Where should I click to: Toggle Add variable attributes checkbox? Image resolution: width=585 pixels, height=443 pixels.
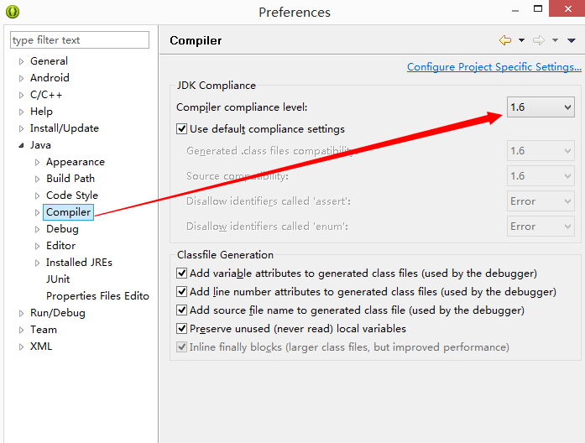click(x=181, y=274)
